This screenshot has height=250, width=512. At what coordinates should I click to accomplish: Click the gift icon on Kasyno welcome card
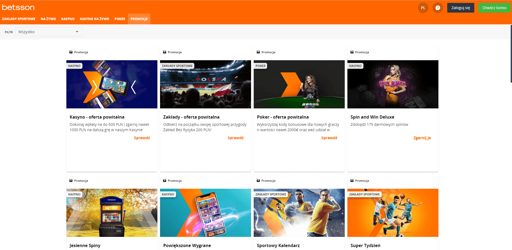[71, 52]
